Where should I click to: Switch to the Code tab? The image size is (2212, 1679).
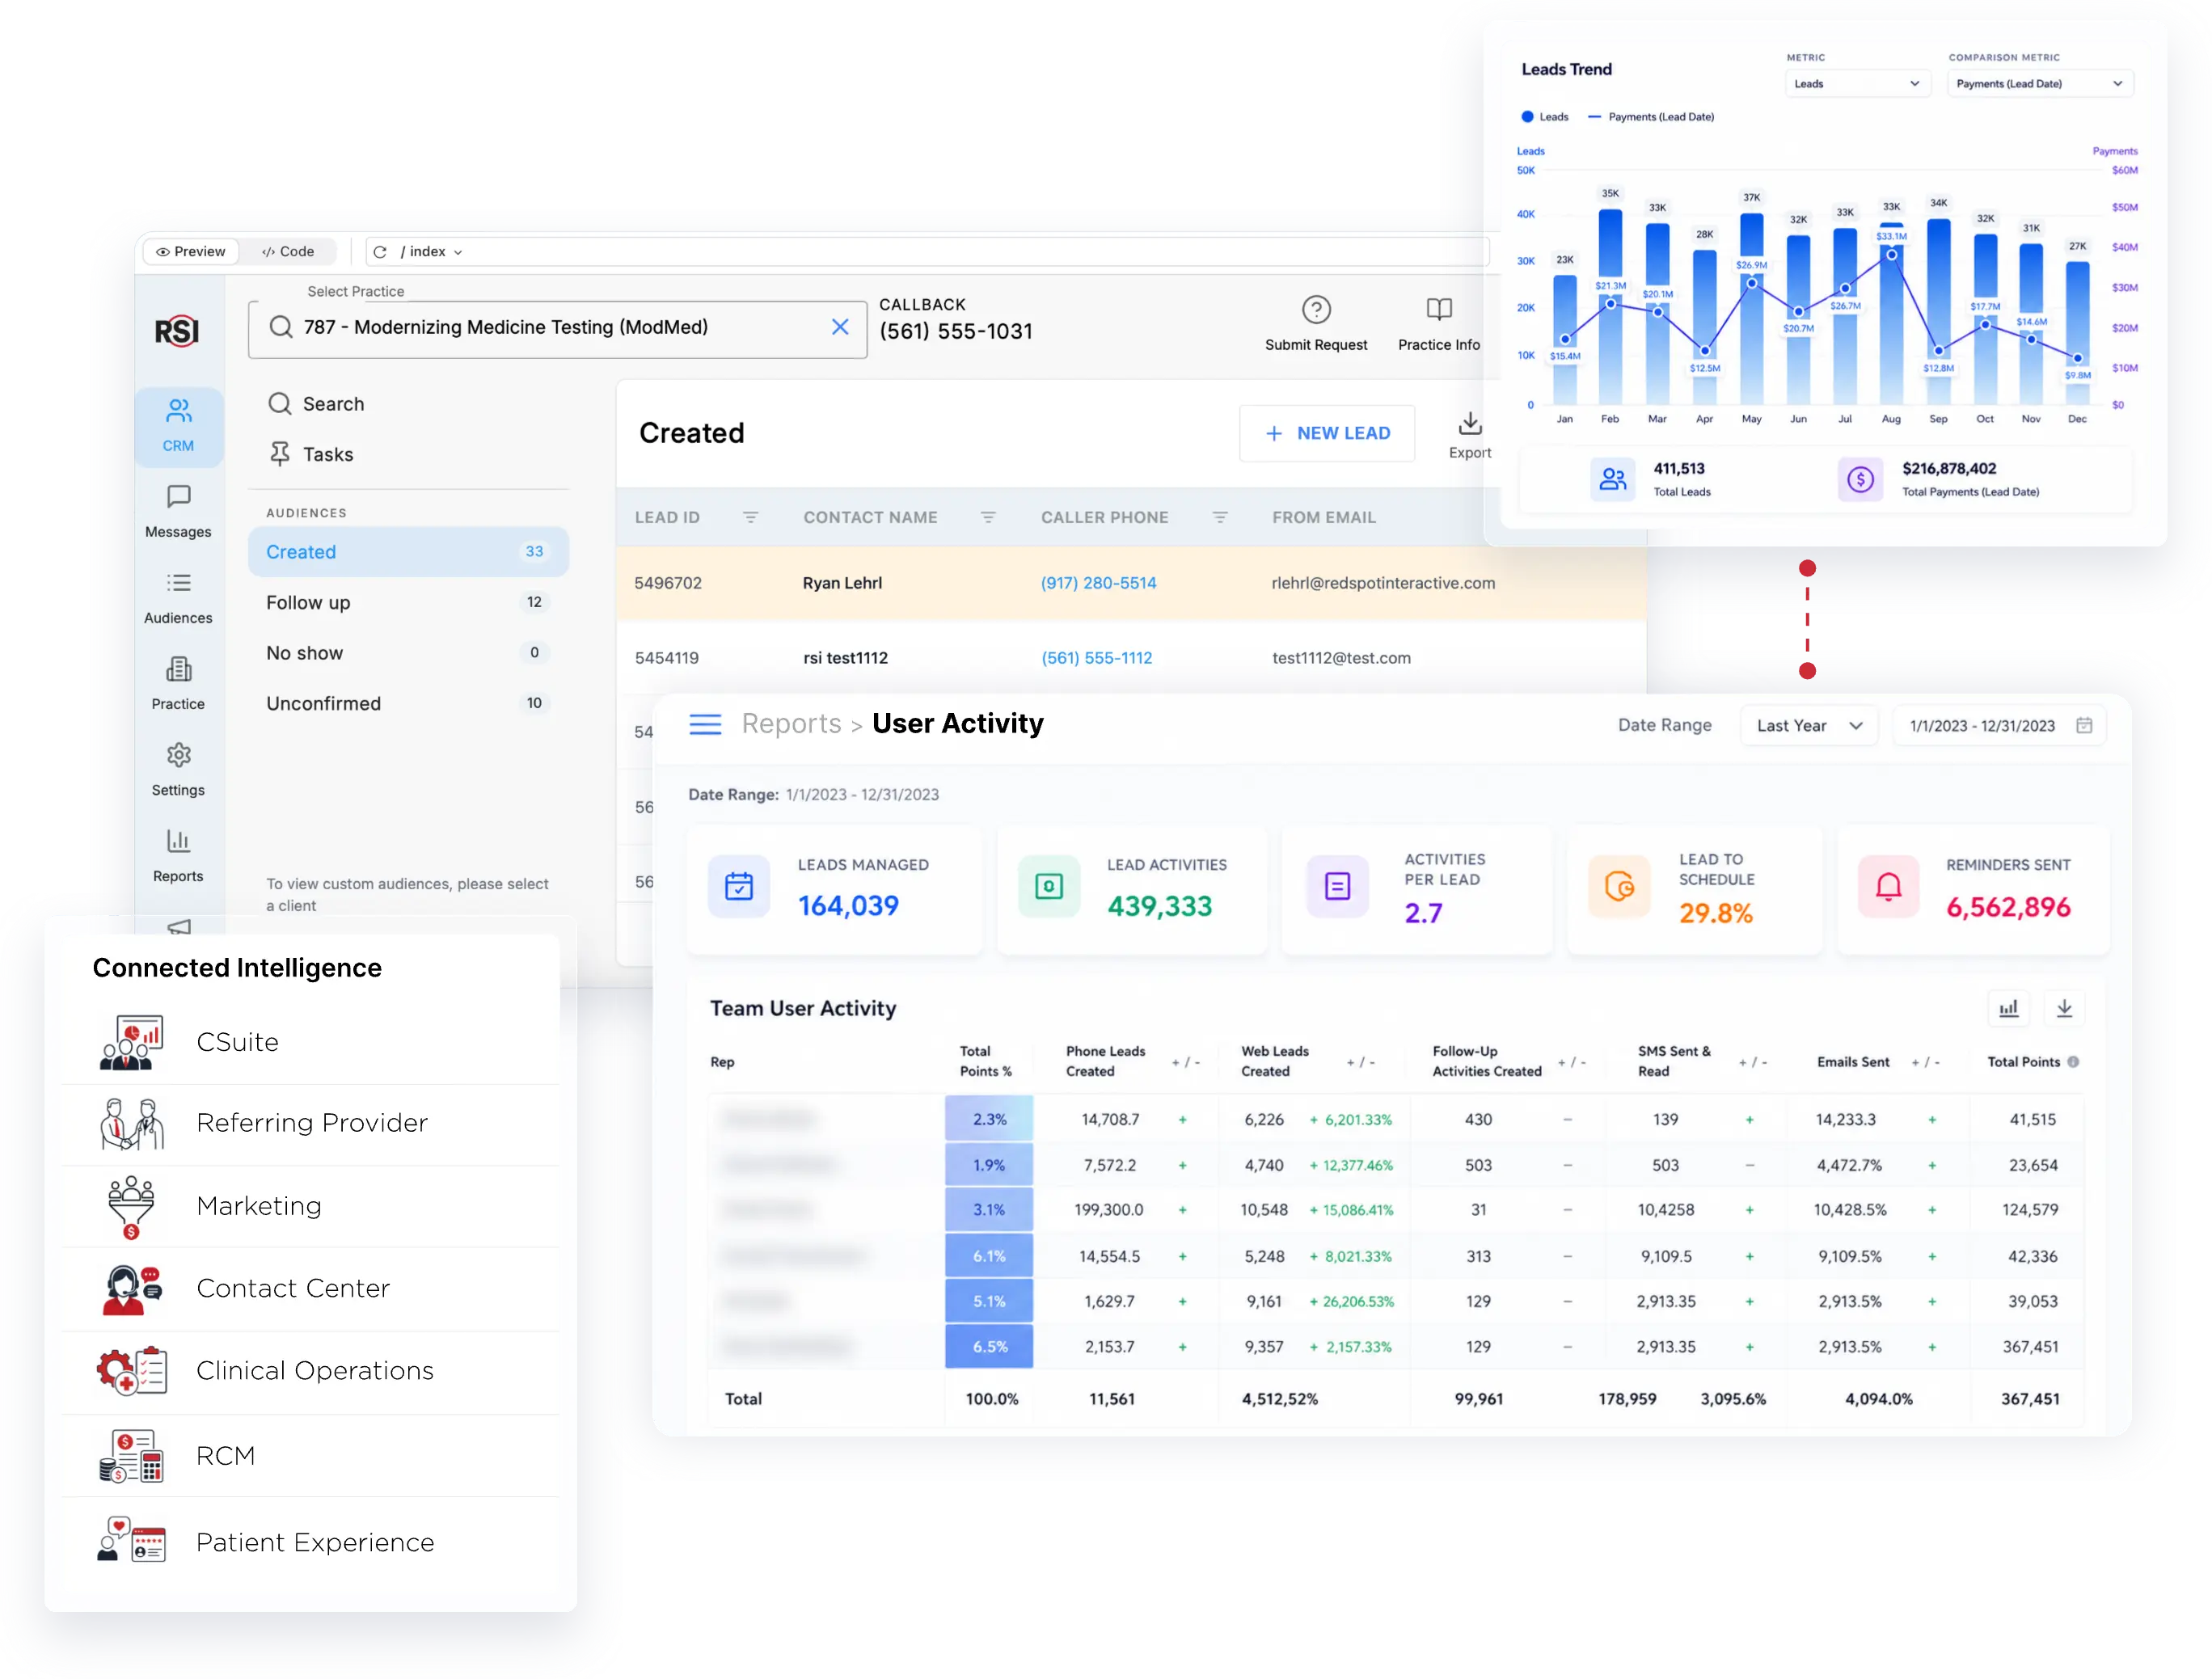coord(288,252)
